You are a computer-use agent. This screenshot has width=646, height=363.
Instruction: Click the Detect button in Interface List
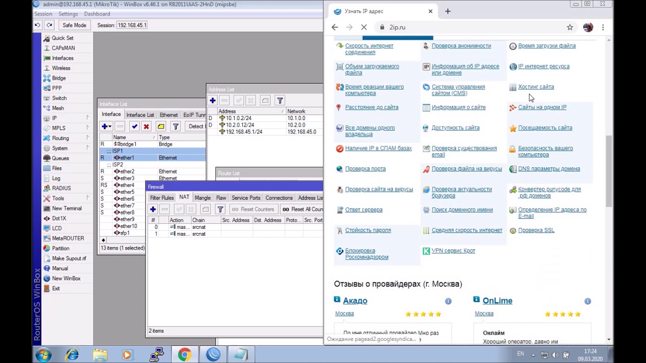(196, 127)
